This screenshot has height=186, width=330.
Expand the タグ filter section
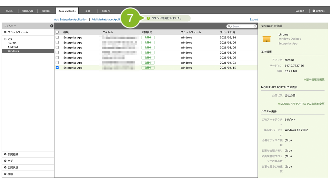click(x=5, y=161)
